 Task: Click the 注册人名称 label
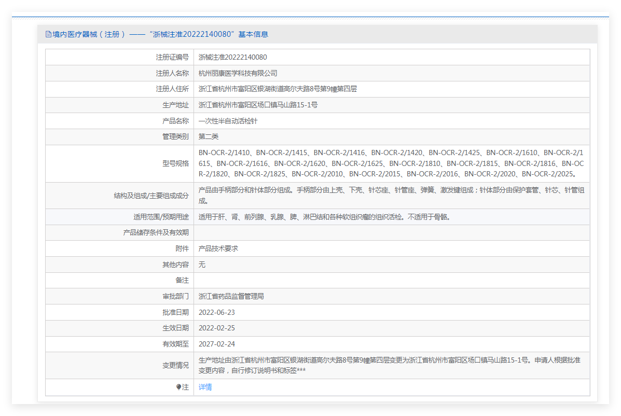pyautogui.click(x=172, y=73)
